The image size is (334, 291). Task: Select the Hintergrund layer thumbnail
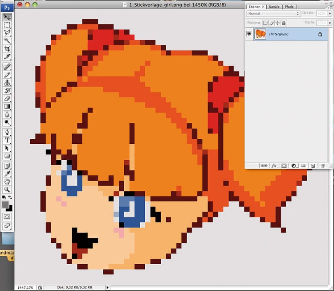click(x=261, y=34)
